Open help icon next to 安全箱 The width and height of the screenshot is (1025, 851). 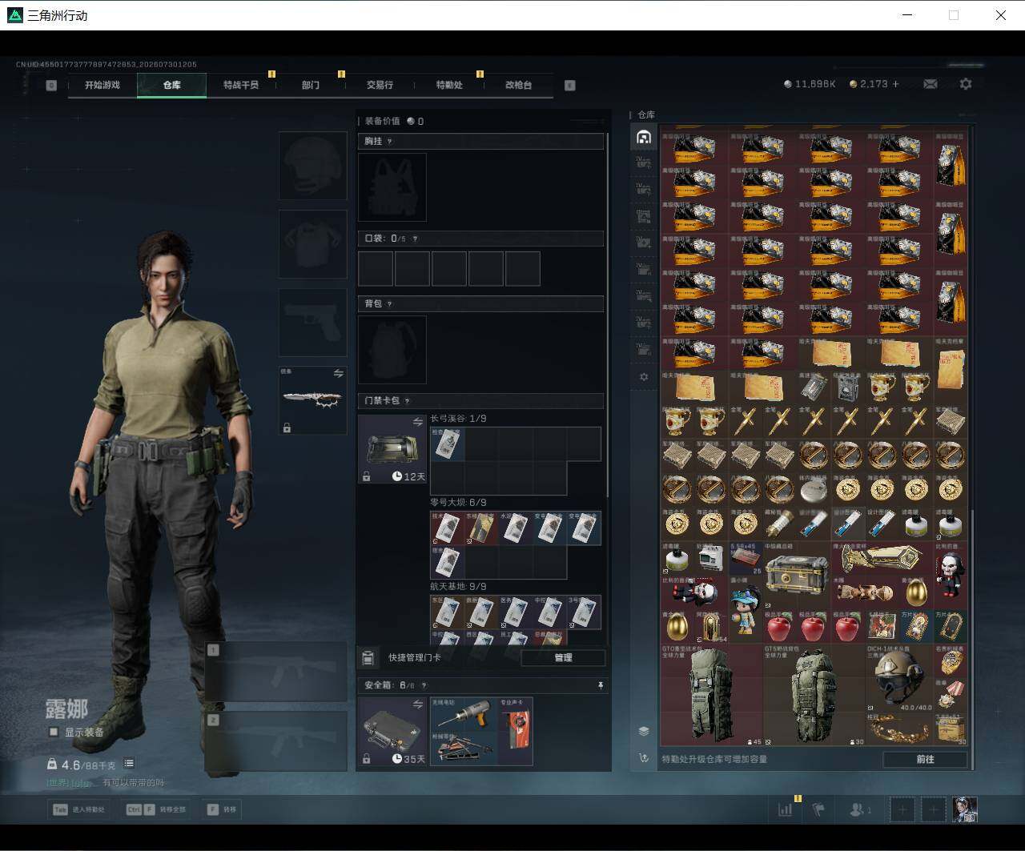[424, 685]
